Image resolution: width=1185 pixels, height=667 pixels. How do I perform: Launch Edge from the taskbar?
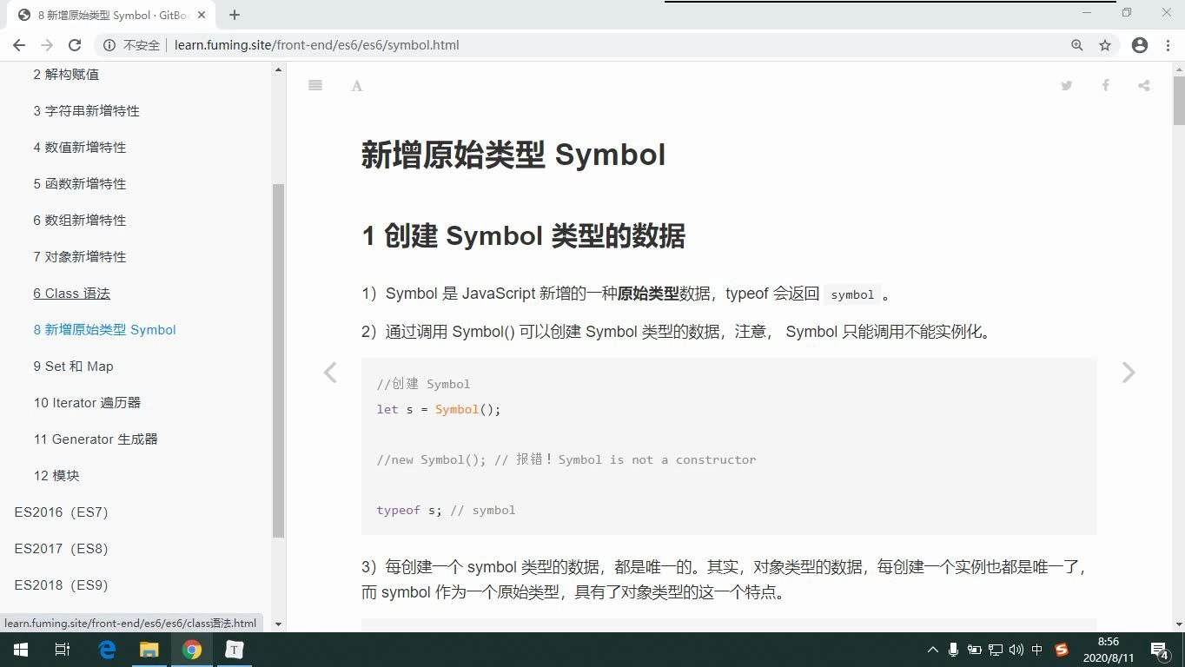coord(107,650)
